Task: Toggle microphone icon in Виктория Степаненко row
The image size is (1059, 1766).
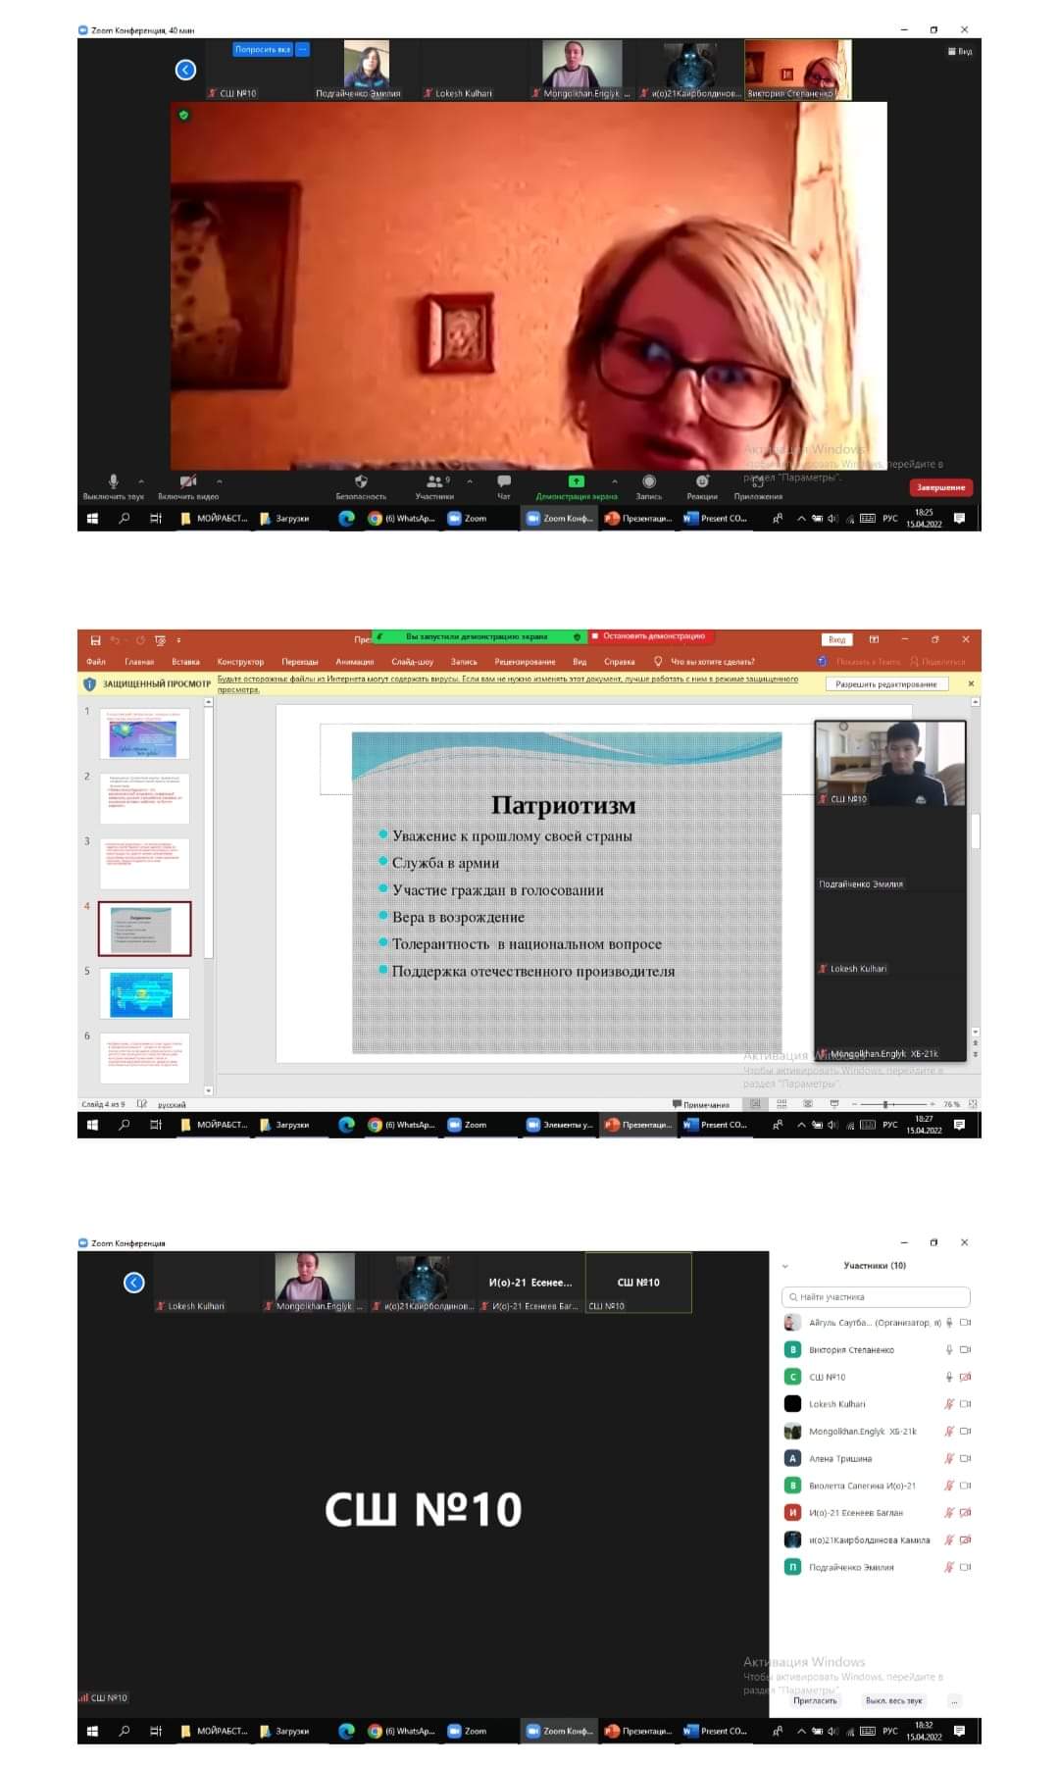Action: [x=949, y=1349]
